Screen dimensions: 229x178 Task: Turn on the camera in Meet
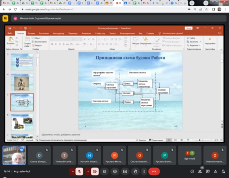coord(94,172)
